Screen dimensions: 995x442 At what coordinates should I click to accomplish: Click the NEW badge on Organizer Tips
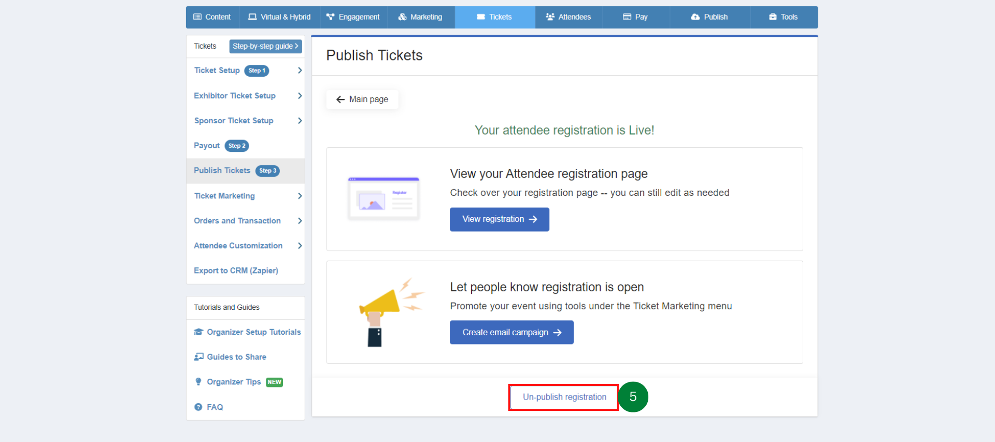pyautogui.click(x=274, y=382)
